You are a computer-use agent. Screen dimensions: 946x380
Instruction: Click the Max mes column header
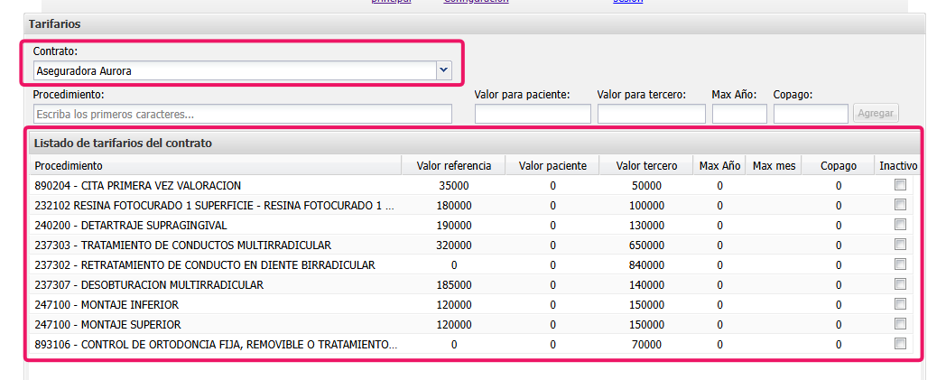coord(774,166)
